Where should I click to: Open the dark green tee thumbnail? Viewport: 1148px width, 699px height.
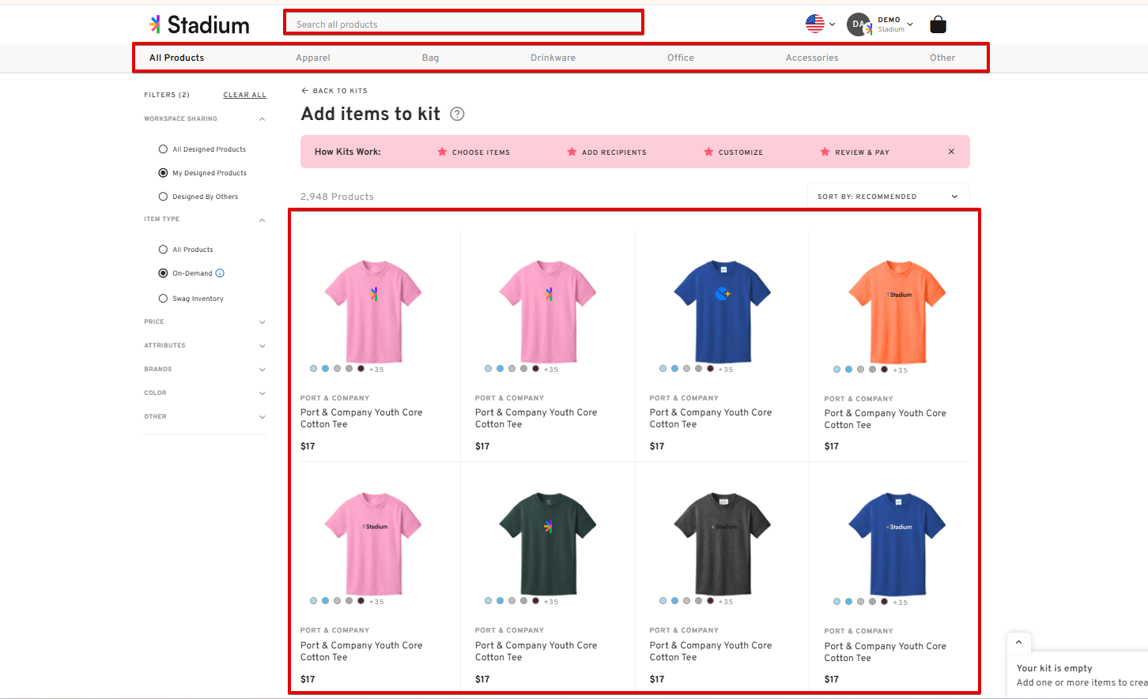point(548,543)
